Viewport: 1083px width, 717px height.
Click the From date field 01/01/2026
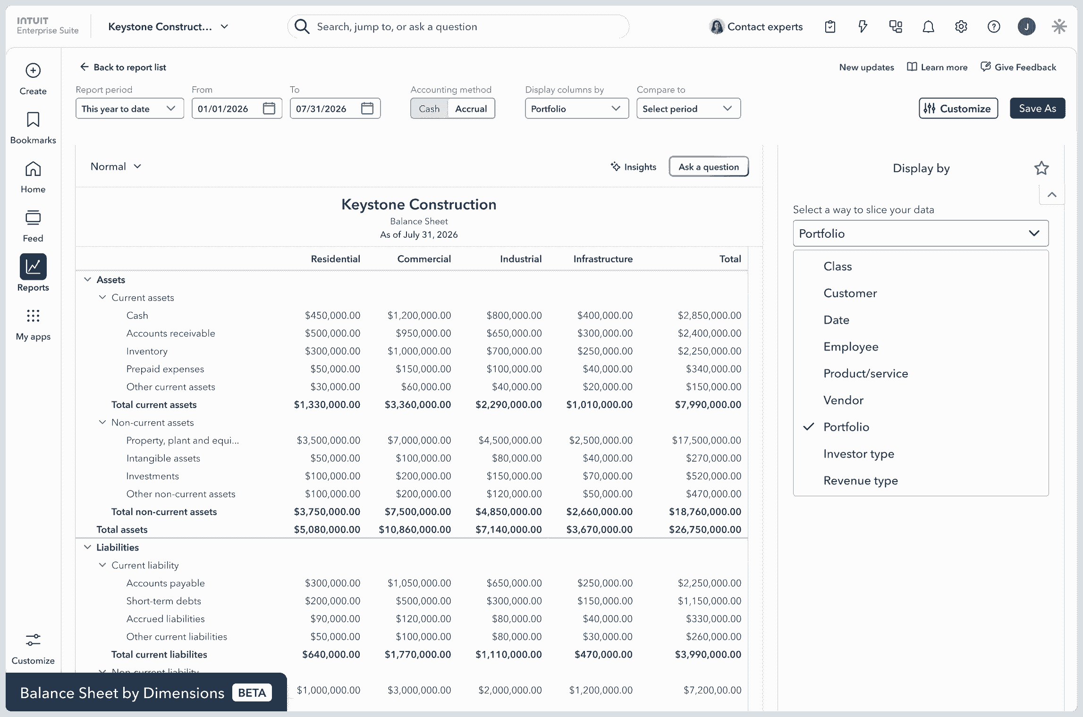237,108
